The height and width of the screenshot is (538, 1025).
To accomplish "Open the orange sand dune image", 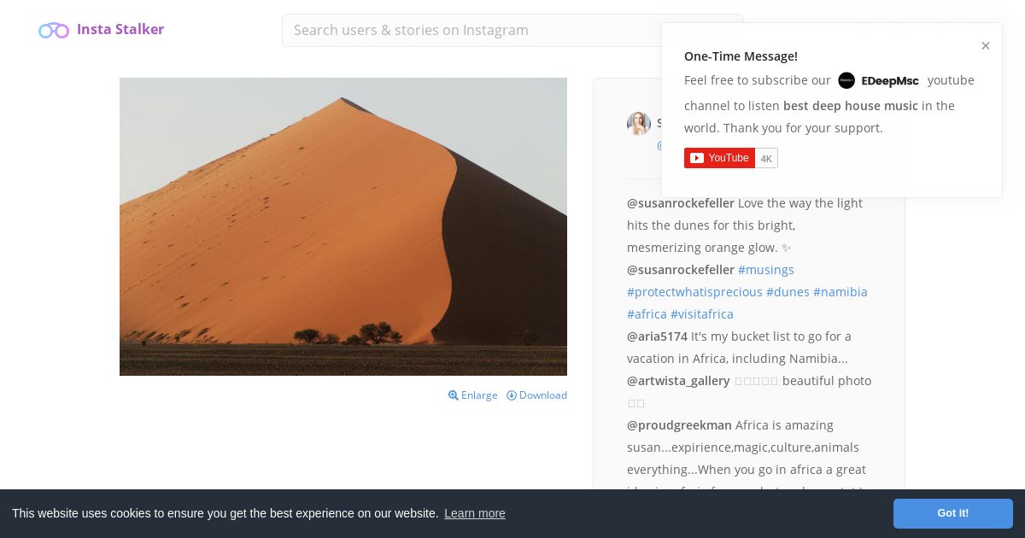I will click(343, 226).
